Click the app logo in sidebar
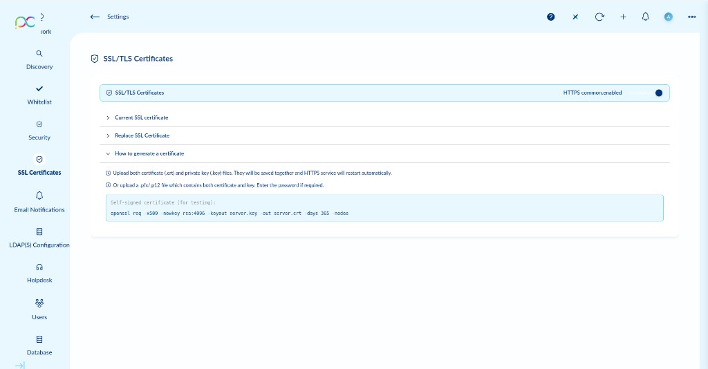Viewport: 708px width, 369px height. 25,21
